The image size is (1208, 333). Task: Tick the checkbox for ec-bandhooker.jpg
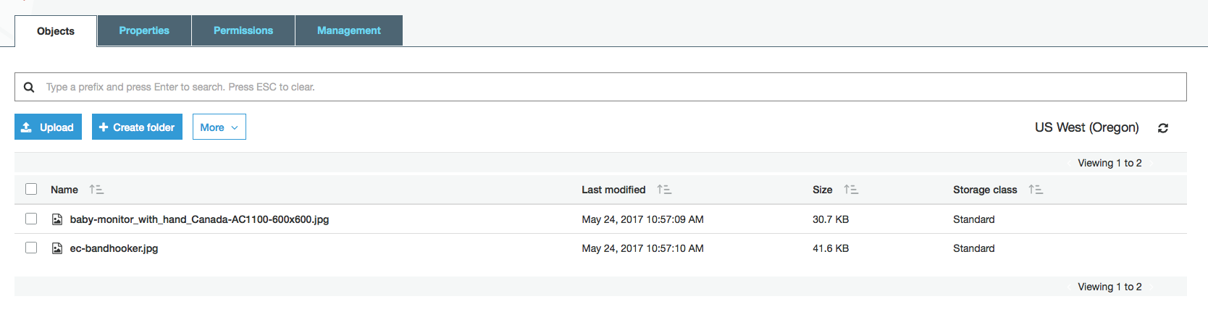(x=31, y=248)
